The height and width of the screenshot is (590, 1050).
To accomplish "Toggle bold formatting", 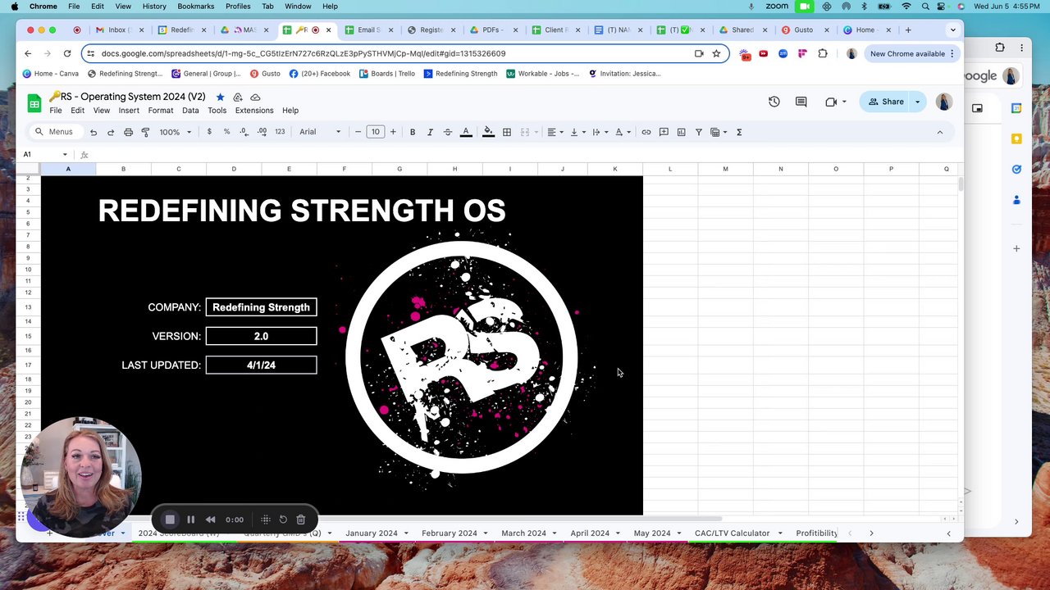I will [413, 132].
